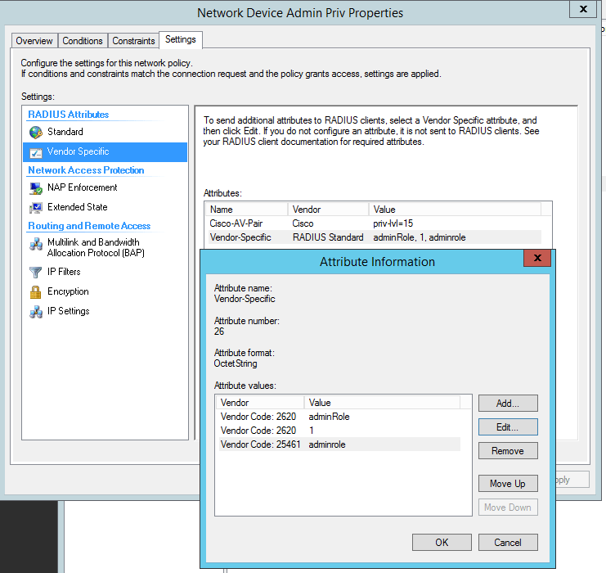606x573 pixels.
Task: Open the Conditions tab
Action: point(83,41)
